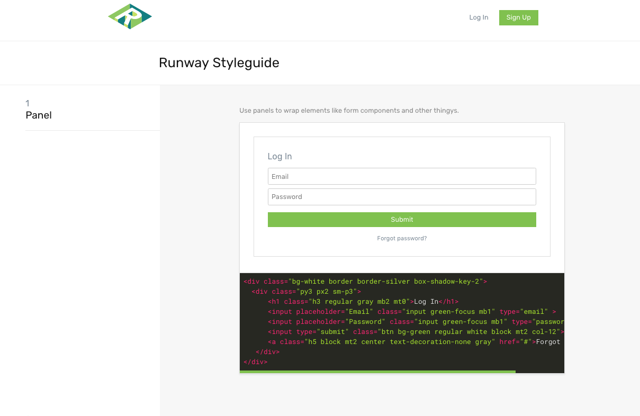
Task: Click the green horizontal scrollbar below the code block
Action: [377, 372]
